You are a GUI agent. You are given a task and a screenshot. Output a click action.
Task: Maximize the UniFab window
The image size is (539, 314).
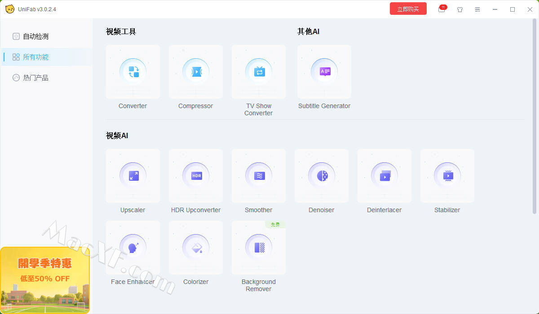[512, 9]
